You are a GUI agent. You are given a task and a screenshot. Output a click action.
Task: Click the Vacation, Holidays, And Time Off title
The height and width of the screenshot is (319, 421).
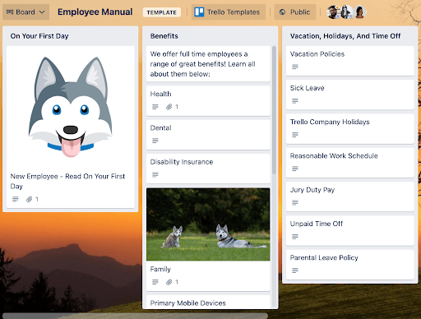(x=345, y=36)
